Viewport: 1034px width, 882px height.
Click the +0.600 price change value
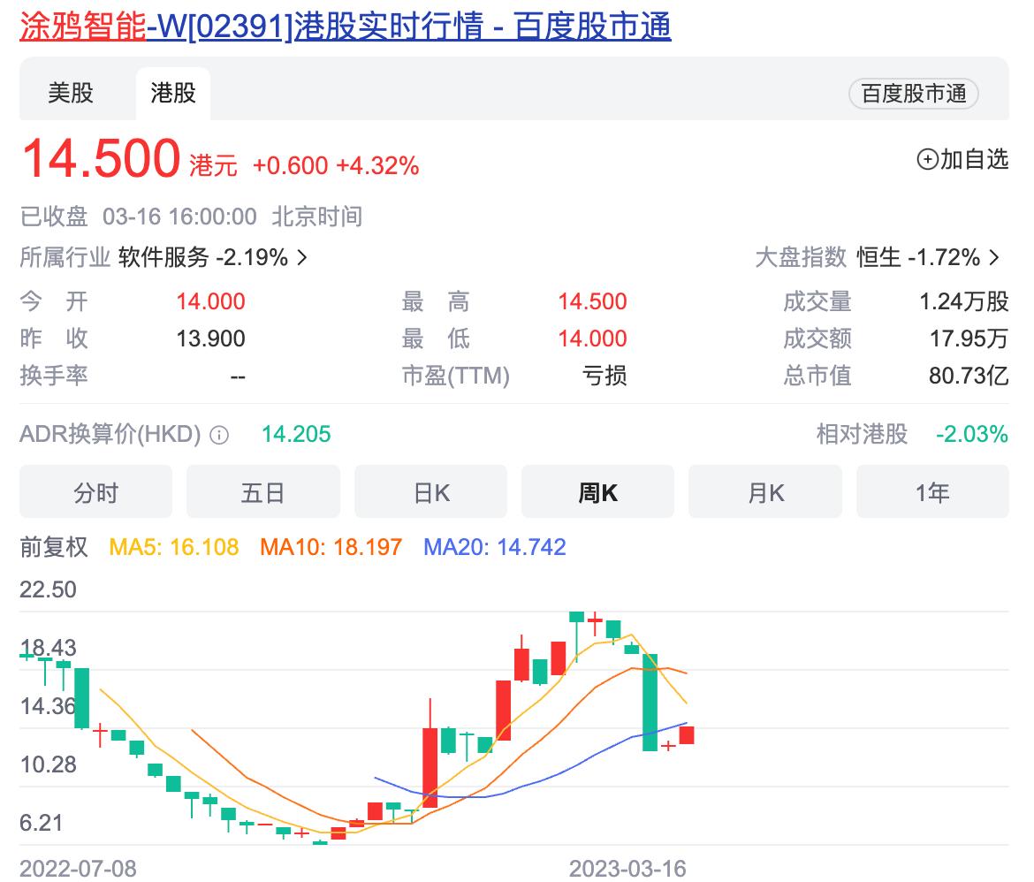click(290, 165)
